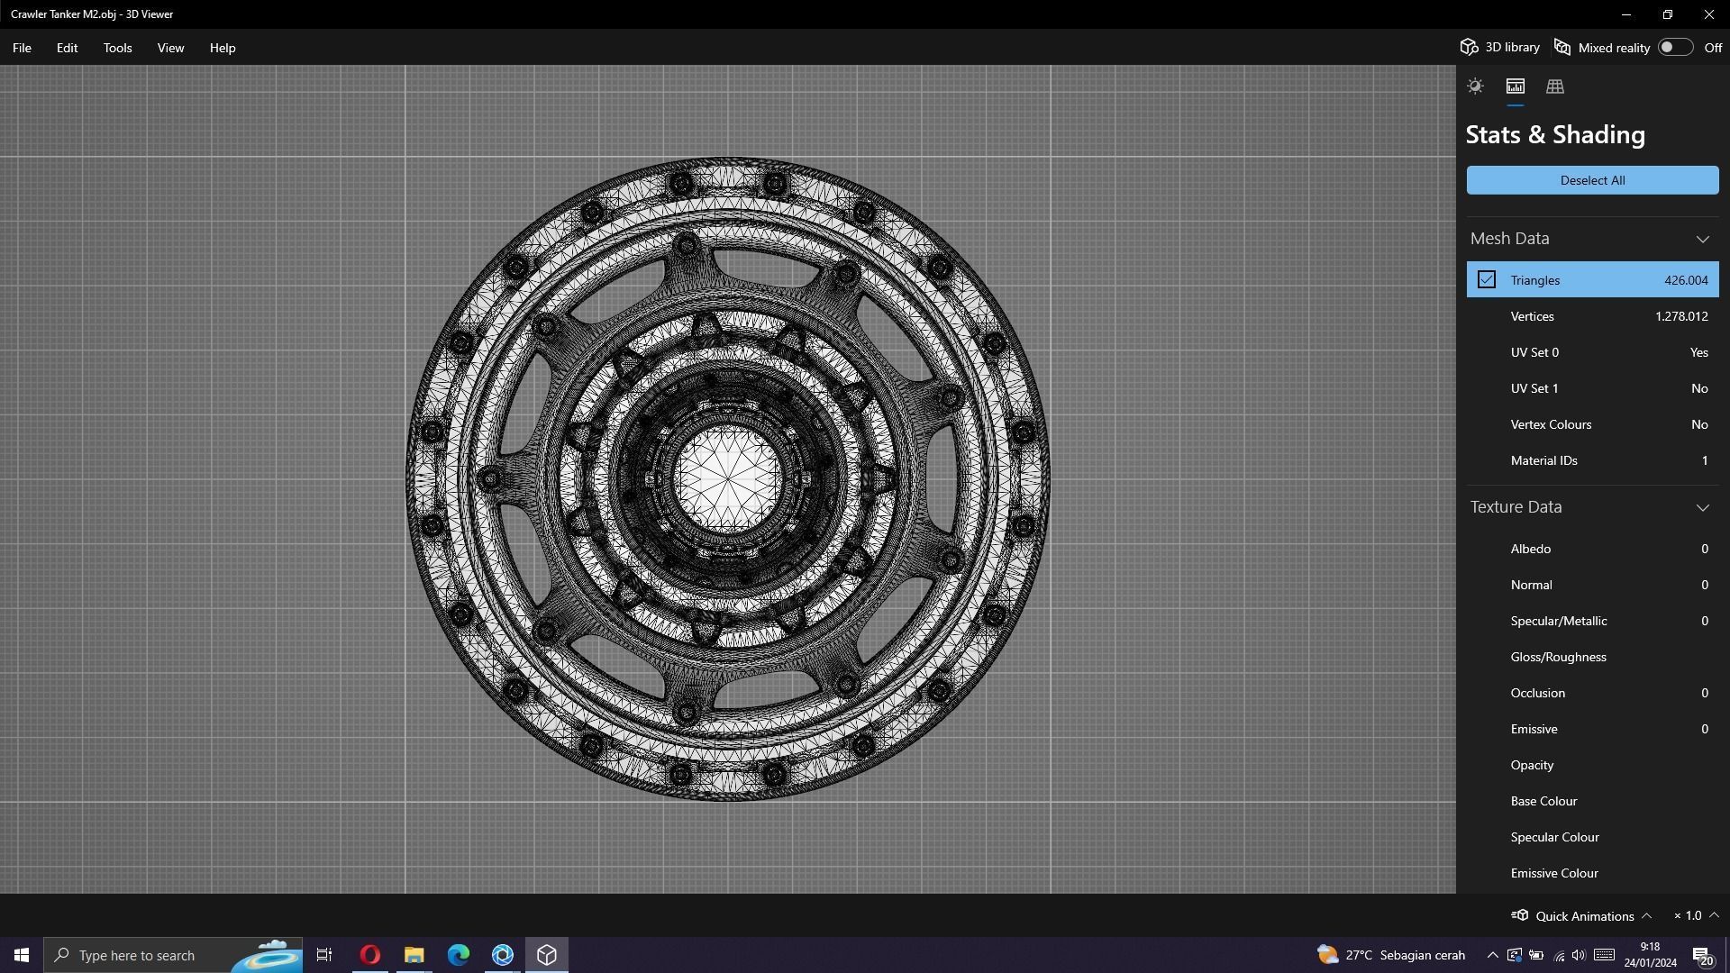Screen dimensions: 1730x973
Task: Open the blue circular app in taskbar
Action: tap(502, 955)
